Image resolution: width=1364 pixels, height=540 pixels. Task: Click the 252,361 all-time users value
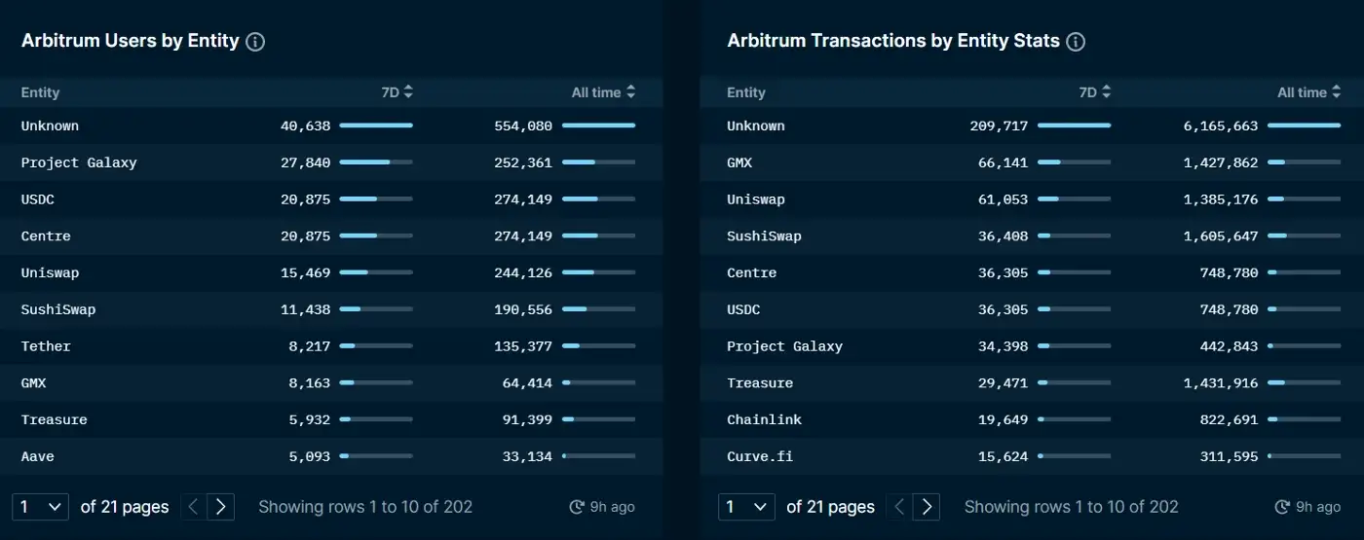tap(523, 162)
